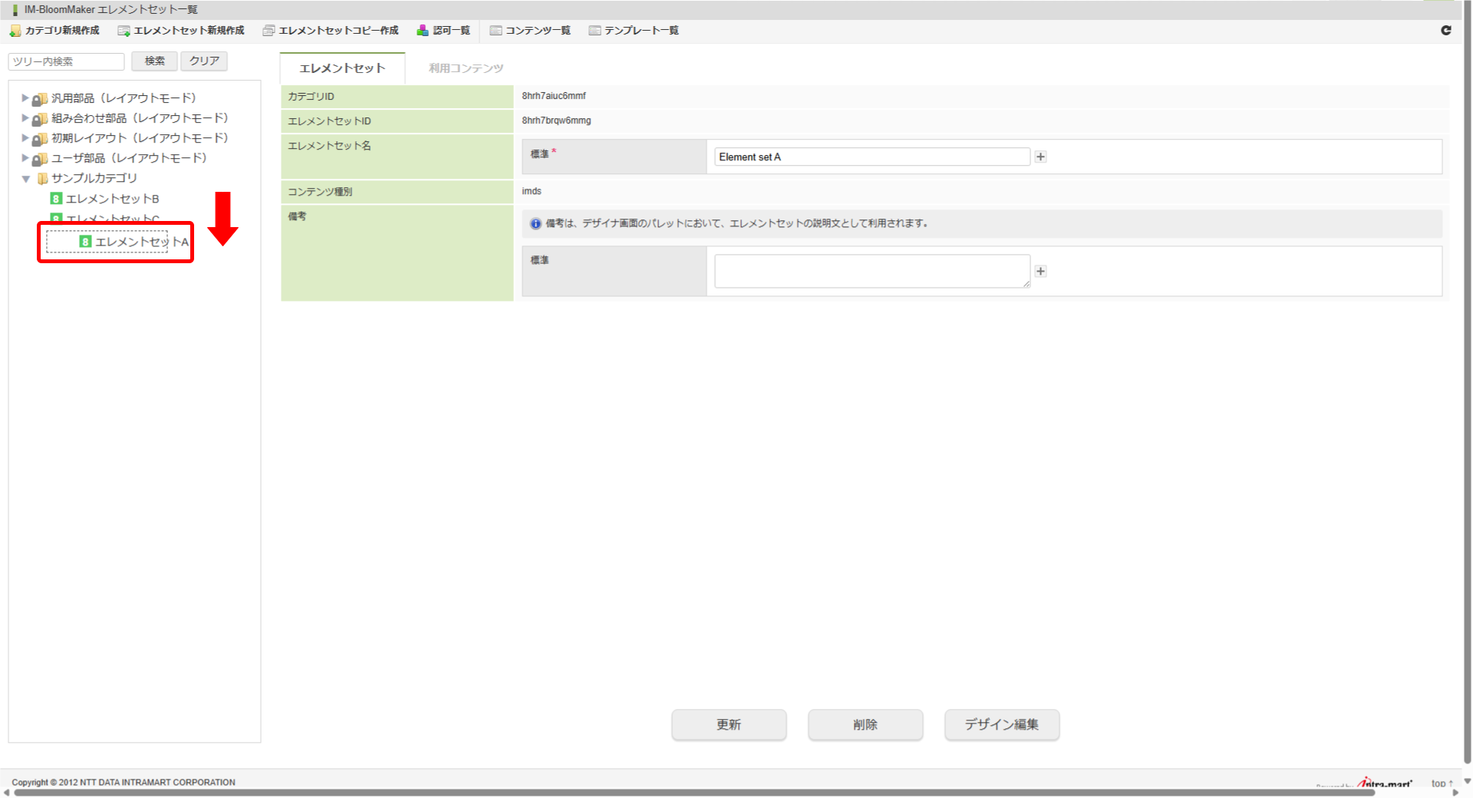
Task: Focus the ツリー内検索 search field
Action: tap(66, 61)
